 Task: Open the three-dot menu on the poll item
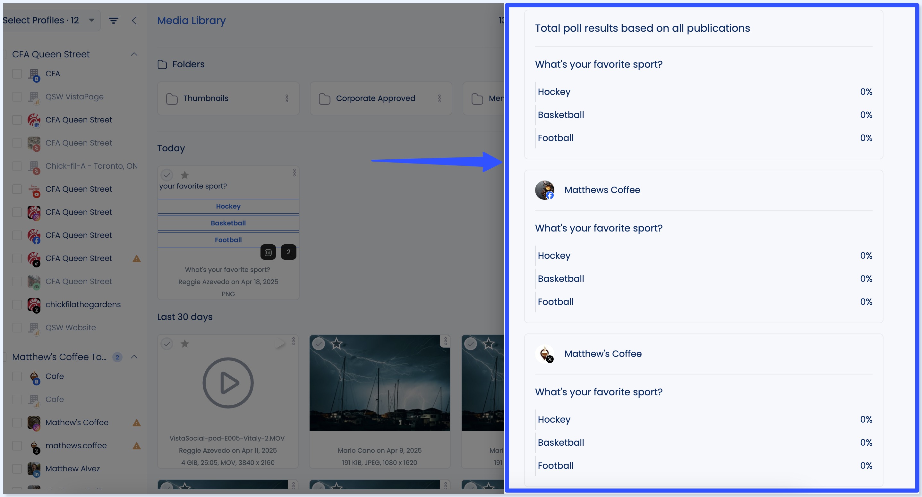click(x=294, y=173)
